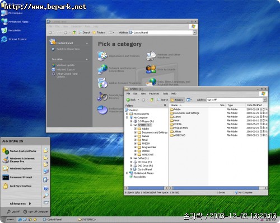Launch Windows & Internet Cleaner Pro
The image size is (280, 223).
coord(21,160)
